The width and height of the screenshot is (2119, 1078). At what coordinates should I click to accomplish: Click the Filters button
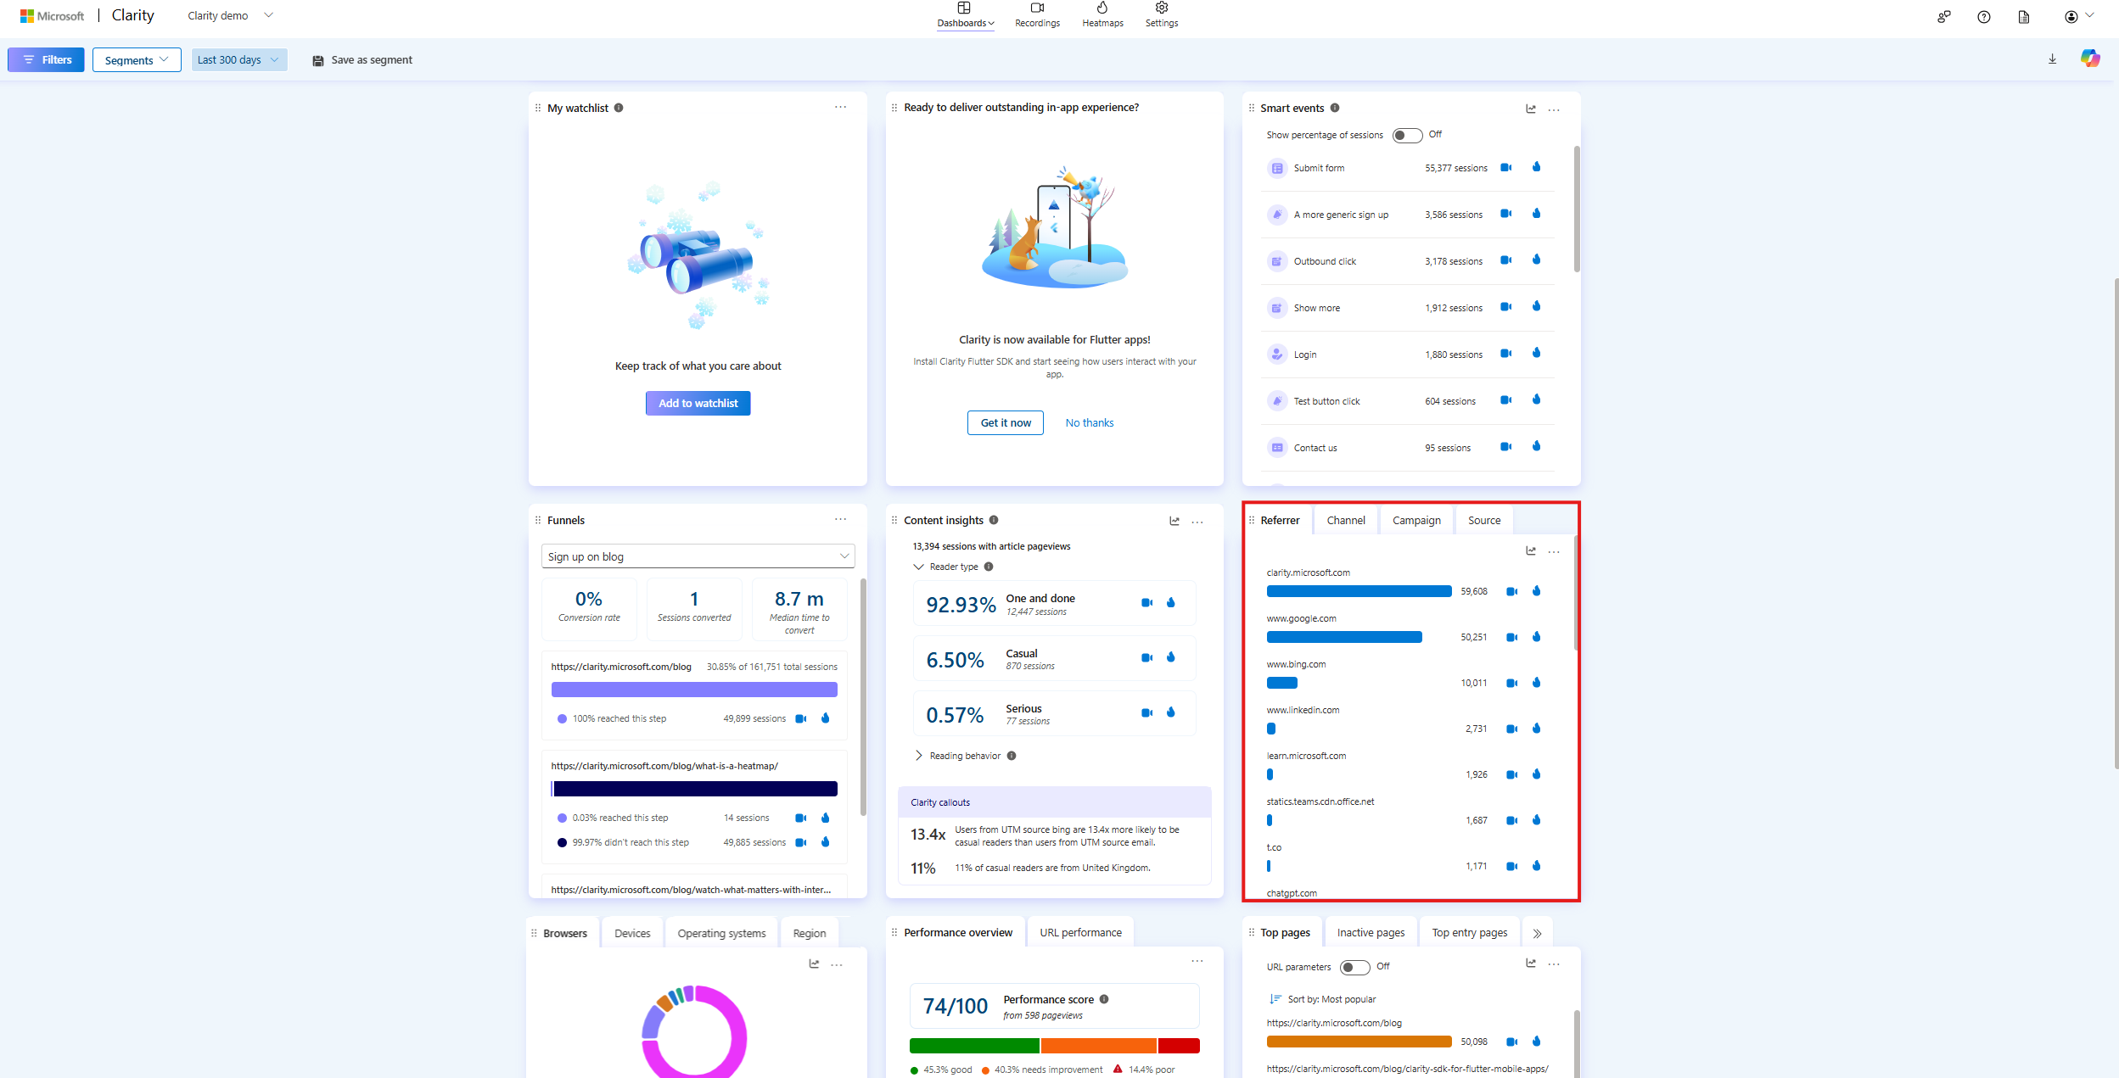[x=46, y=60]
